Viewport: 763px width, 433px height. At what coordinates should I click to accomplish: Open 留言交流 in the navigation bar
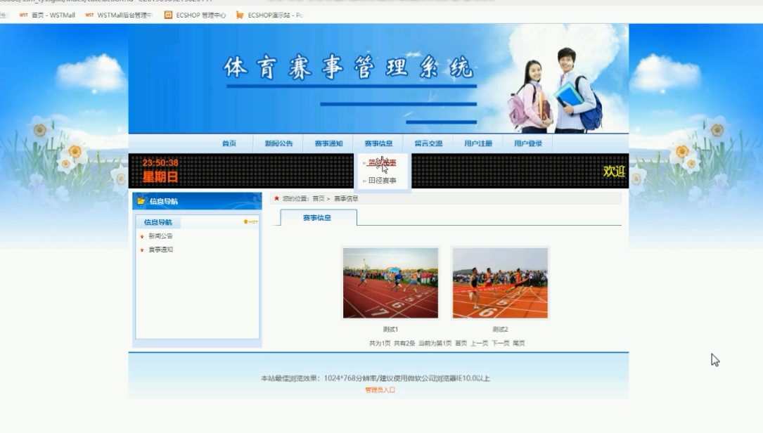pos(428,143)
